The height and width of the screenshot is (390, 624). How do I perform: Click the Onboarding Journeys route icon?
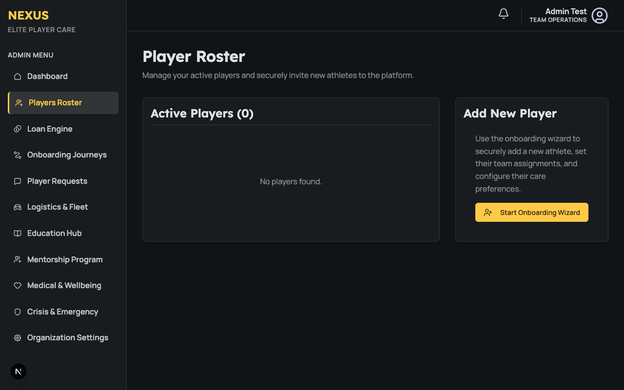click(18, 155)
